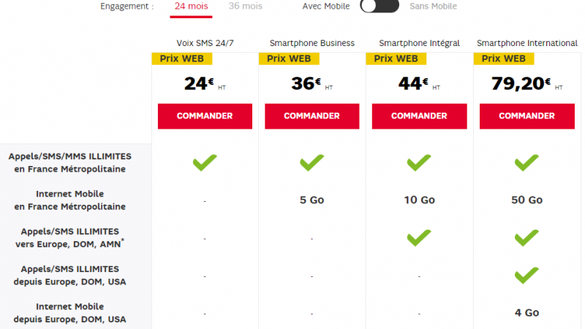Viewport: 585px width, 329px height.
Task: Click Smartphone Intégral Europe calls checkmark
Action: click(x=419, y=238)
